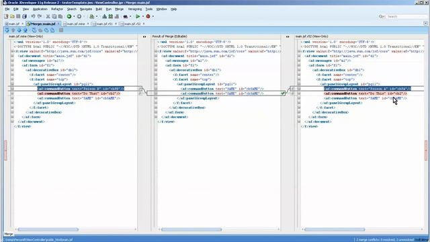430x242 pixels.
Task: Click the Paste toolbar icon
Action: (60, 16)
